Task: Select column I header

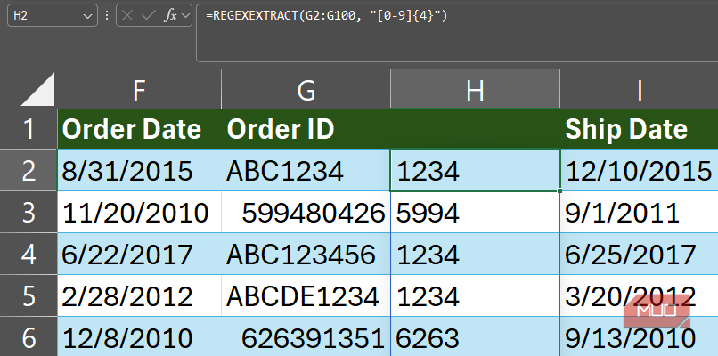Action: [x=640, y=90]
